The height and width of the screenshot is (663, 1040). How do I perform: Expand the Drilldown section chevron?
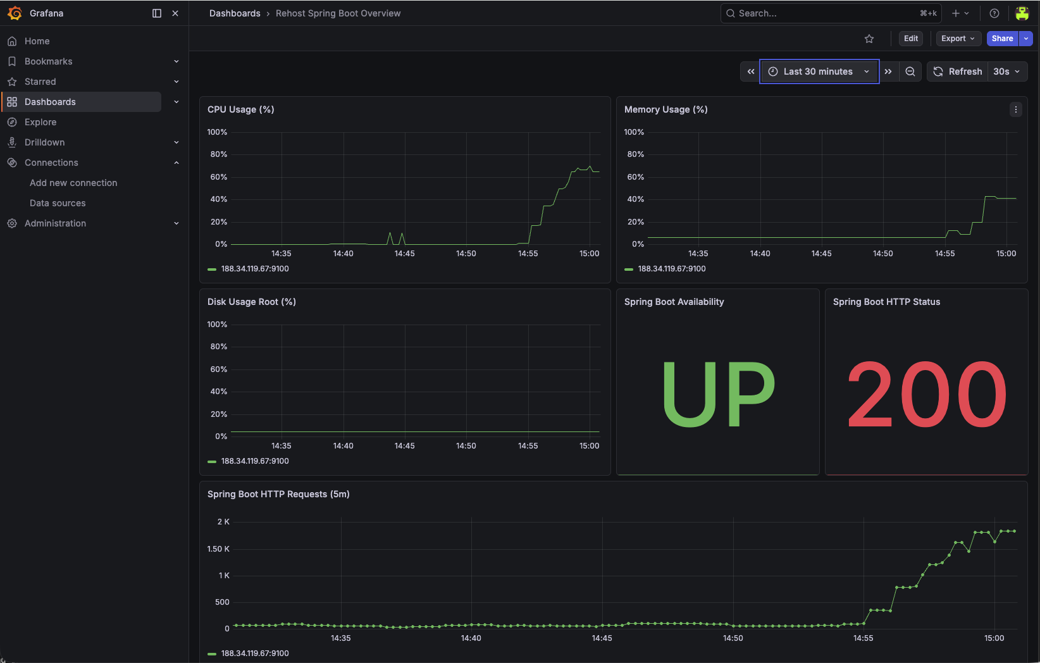(176, 142)
